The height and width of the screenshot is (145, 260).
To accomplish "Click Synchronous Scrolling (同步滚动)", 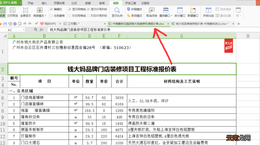I will pos(223,9).
